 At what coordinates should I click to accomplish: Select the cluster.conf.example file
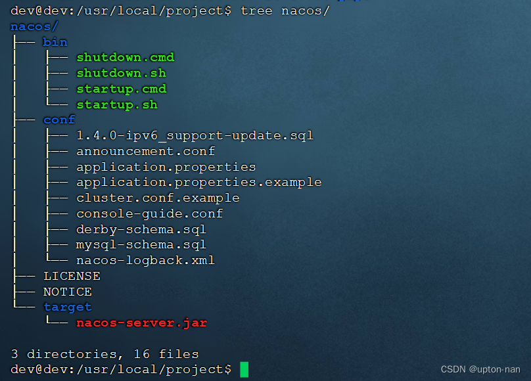pyautogui.click(x=158, y=198)
